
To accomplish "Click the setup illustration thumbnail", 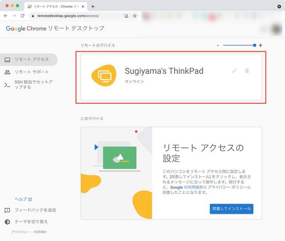I will coord(116,173).
